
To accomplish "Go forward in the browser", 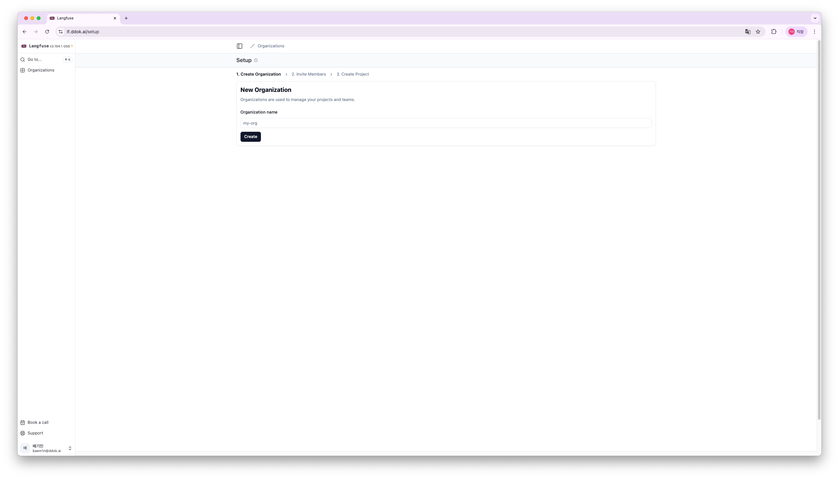I will [35, 32].
